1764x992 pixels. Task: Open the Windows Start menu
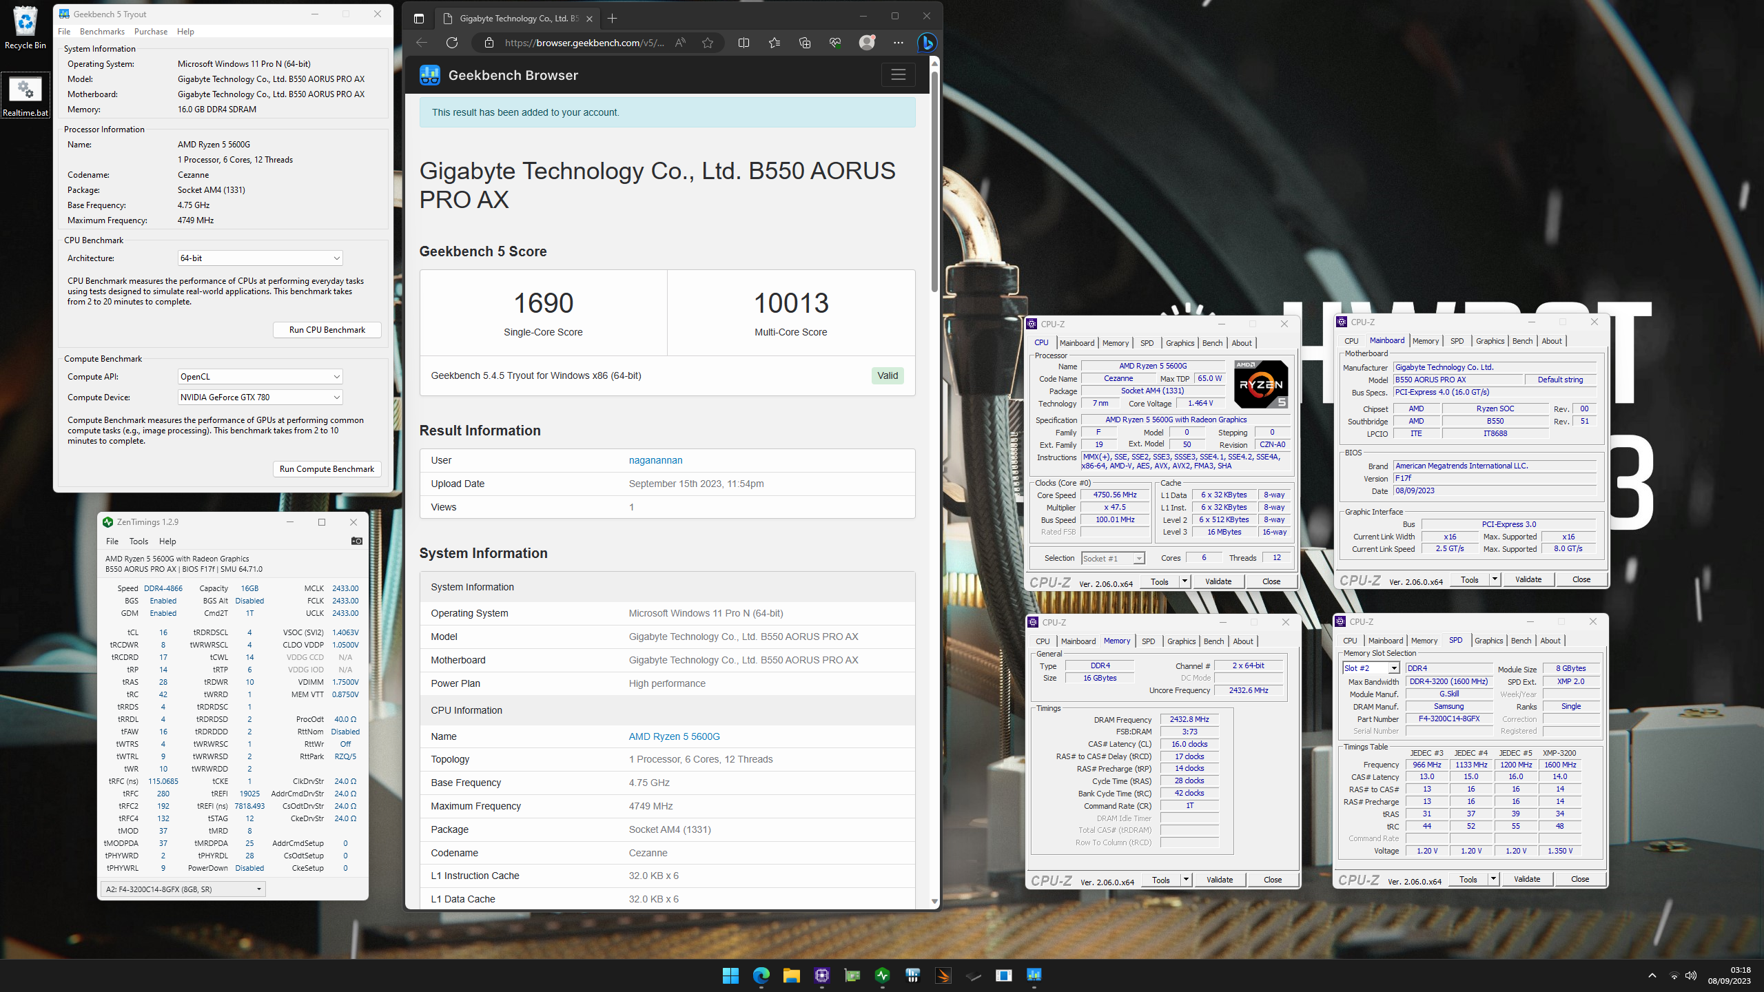pos(730,975)
